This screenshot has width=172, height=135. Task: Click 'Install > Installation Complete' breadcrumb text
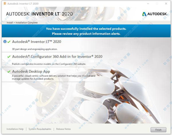(22, 23)
